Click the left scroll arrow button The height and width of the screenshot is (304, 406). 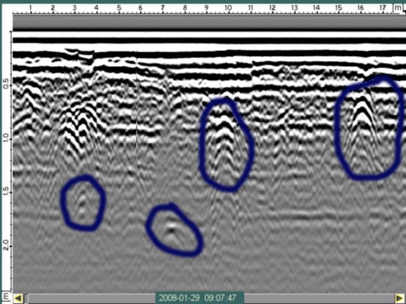point(18,298)
